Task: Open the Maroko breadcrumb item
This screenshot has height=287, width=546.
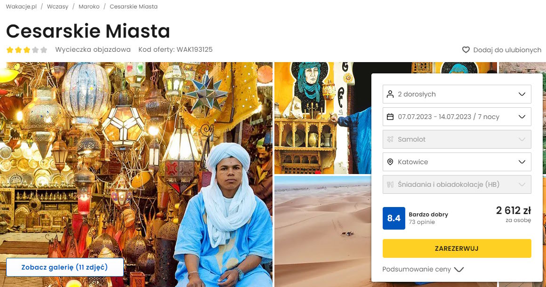Action: [x=89, y=7]
